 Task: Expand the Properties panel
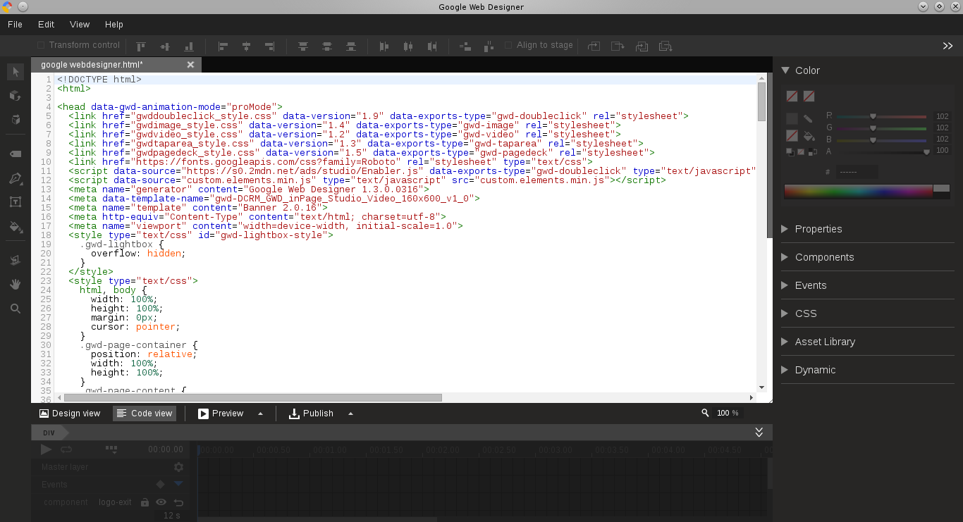(818, 228)
